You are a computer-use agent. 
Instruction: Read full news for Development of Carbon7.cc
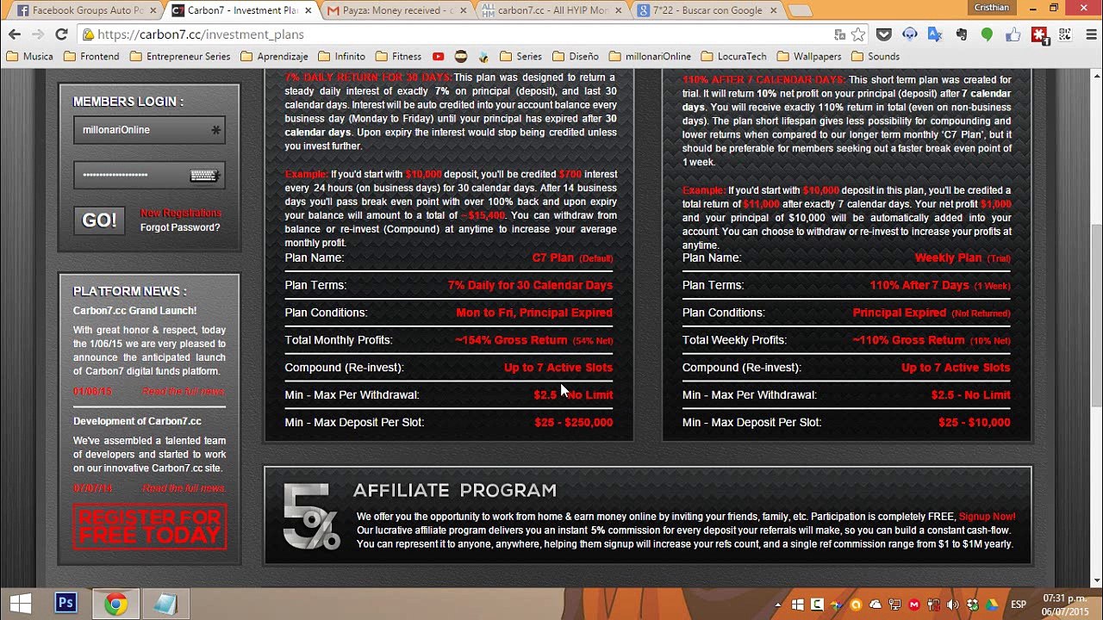184,488
